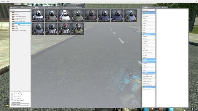Spawn the NP Shotgunner NPC
This screenshot has height=111, width=198.
[x=117, y=16]
